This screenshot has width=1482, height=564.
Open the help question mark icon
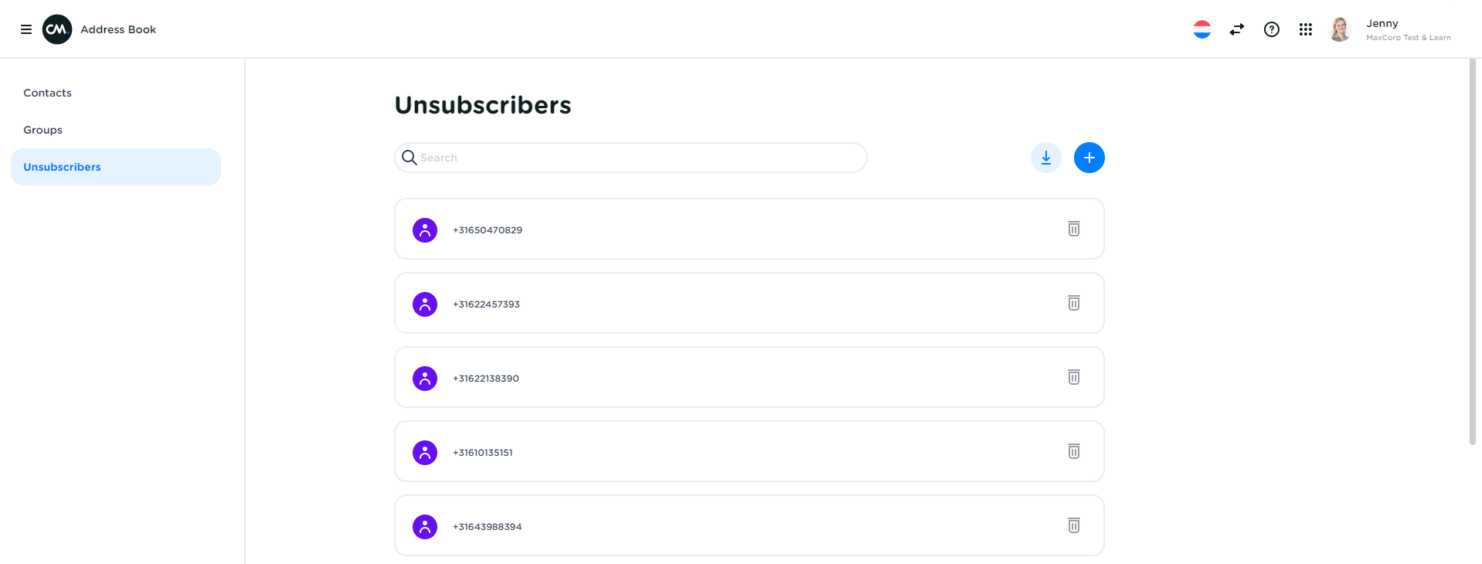point(1271,29)
